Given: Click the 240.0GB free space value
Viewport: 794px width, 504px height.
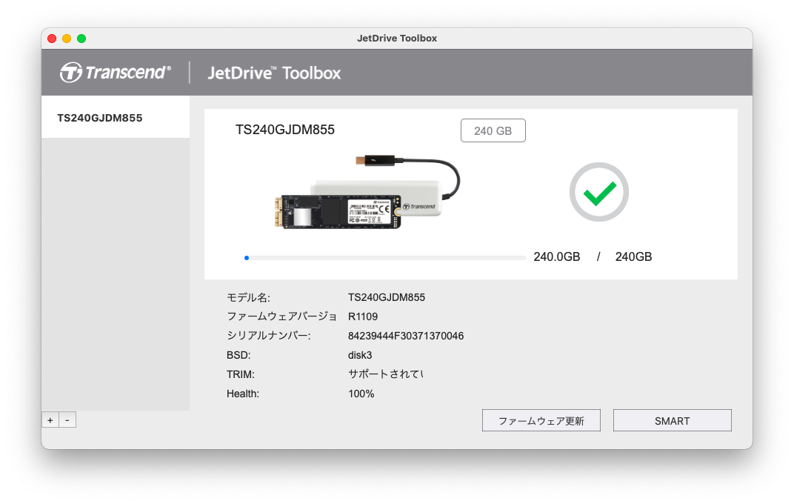Looking at the screenshot, I should (556, 256).
